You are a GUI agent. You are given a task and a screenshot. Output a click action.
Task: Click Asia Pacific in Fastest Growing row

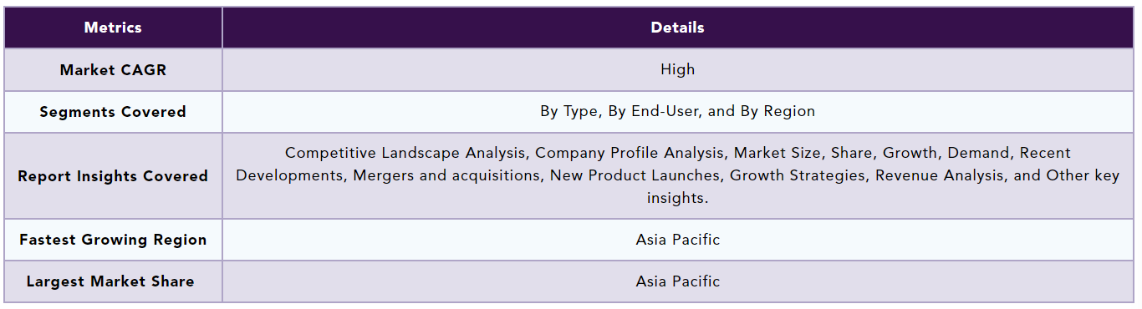click(x=677, y=240)
